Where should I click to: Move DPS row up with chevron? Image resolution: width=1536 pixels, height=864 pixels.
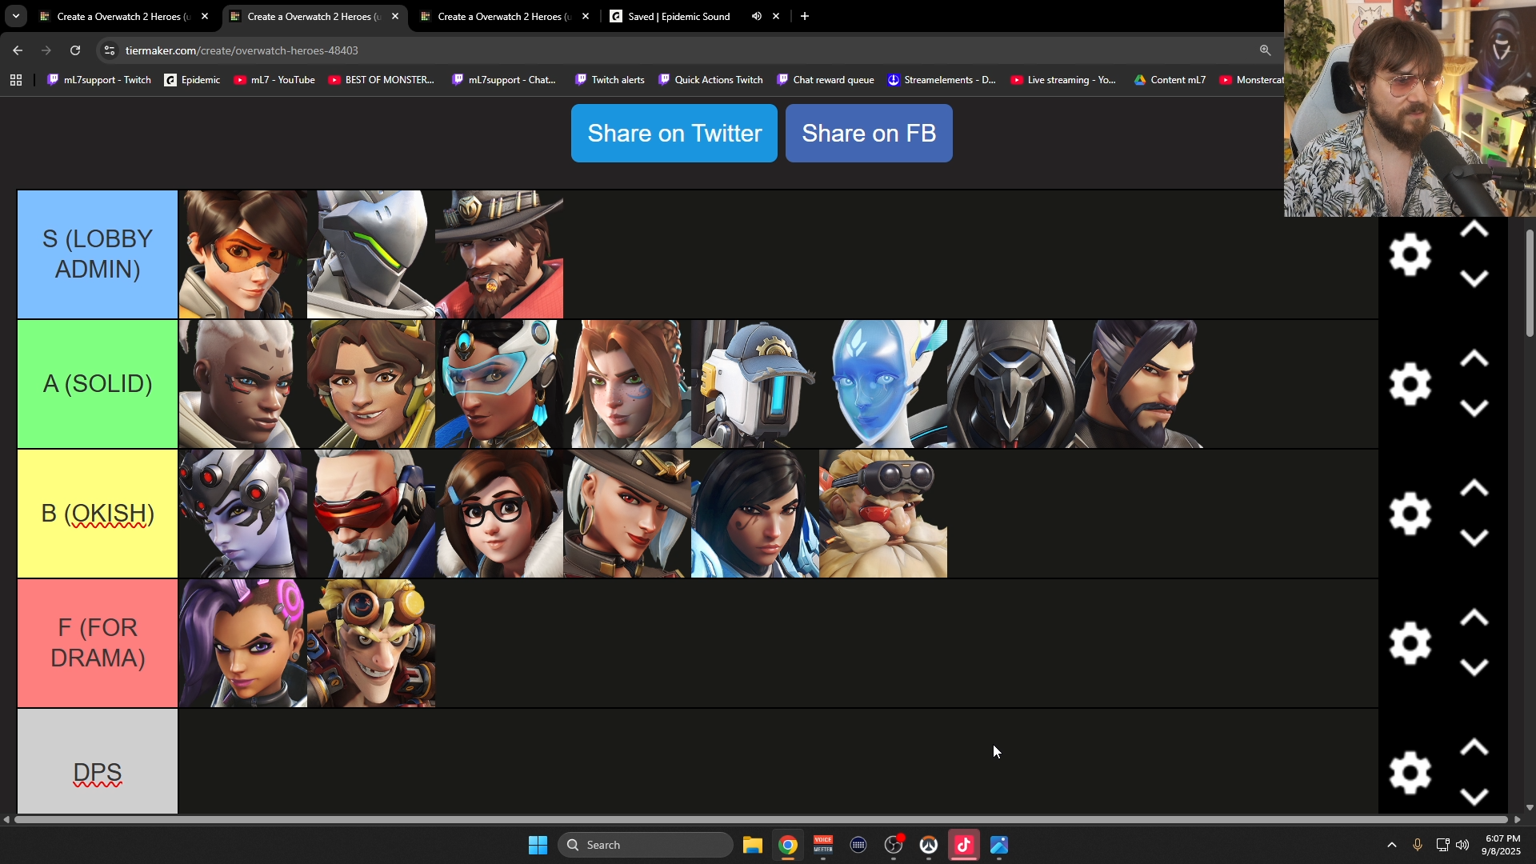click(1474, 749)
